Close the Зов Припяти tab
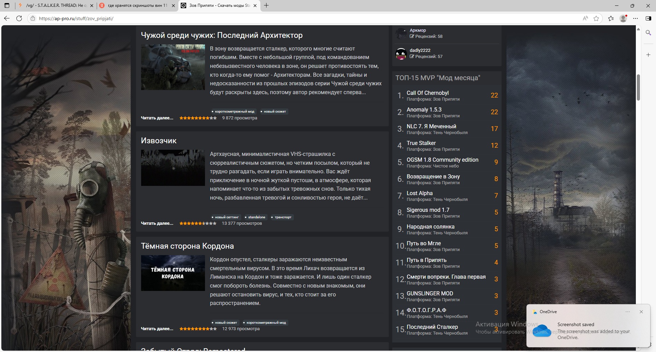Screen dimensions: 656x352 click(x=255, y=5)
